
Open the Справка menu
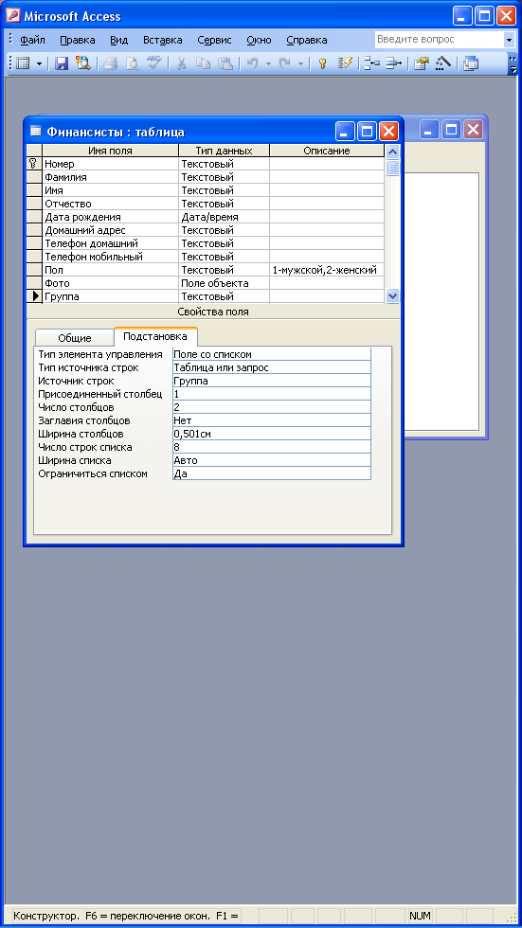tap(307, 40)
